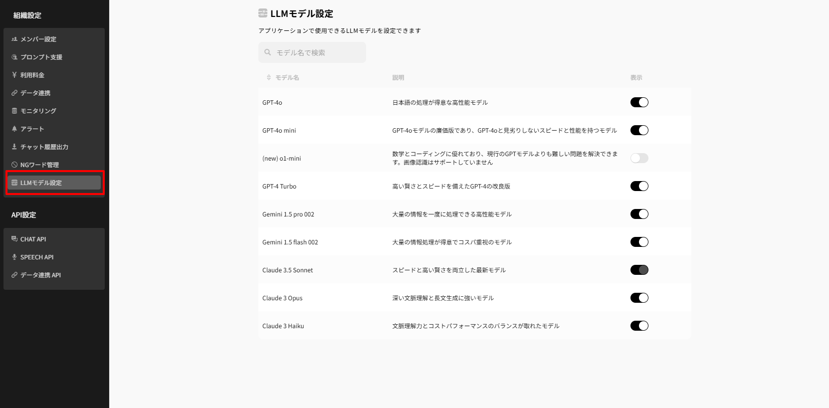Turn off the Gemini 1.5 pro 002 toggle

[639, 214]
